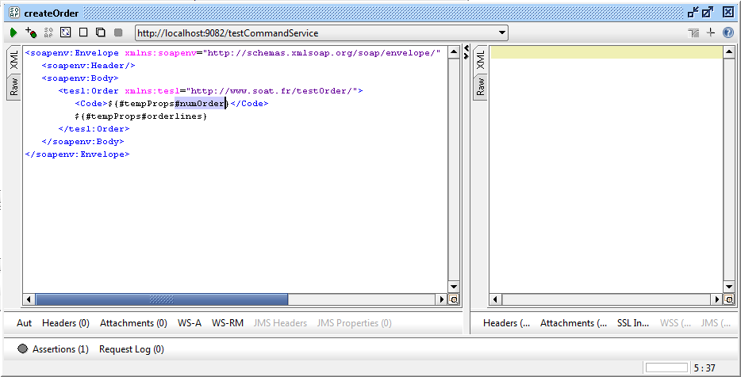Open the response Headers tab

point(507,323)
